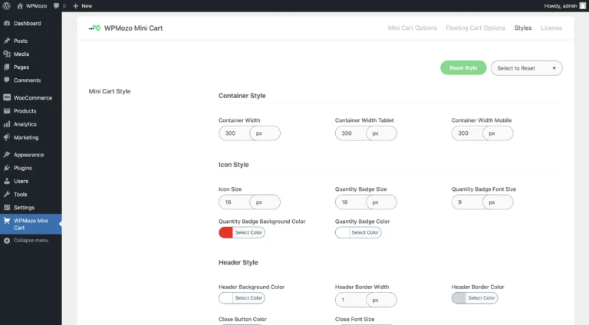The width and height of the screenshot is (589, 325).
Task: Click the Tools wrench icon
Action: coord(7,194)
